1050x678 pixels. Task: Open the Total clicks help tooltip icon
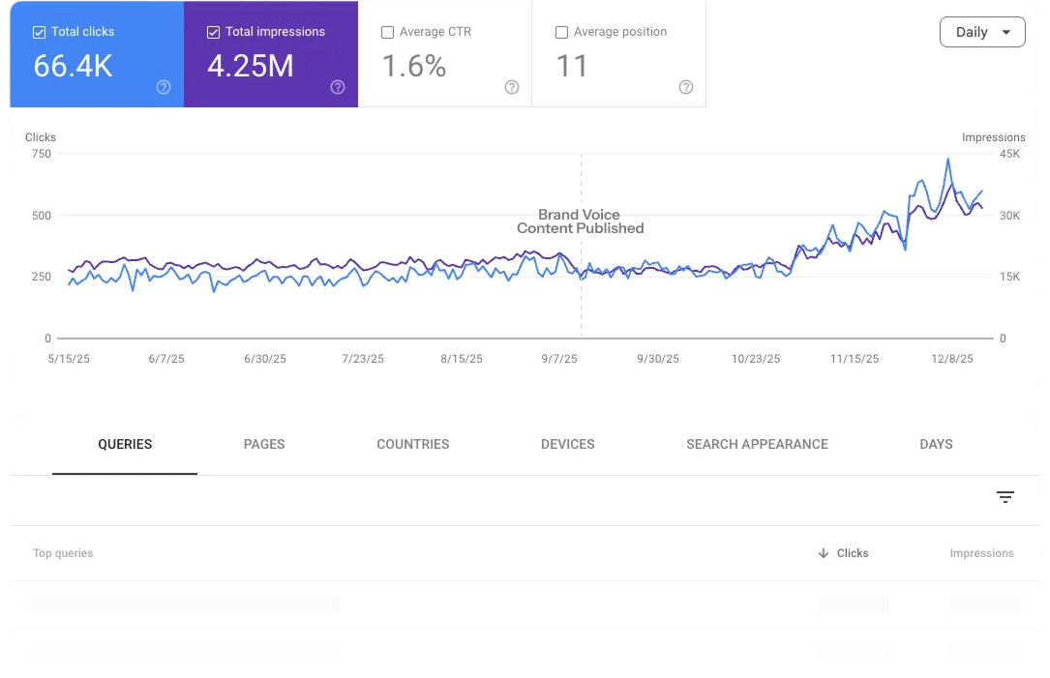pyautogui.click(x=164, y=87)
